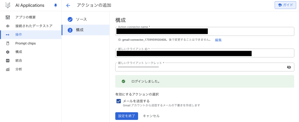The width and height of the screenshot is (299, 122).
Task: Click the AI Applications logo icon
Action: point(8,5)
